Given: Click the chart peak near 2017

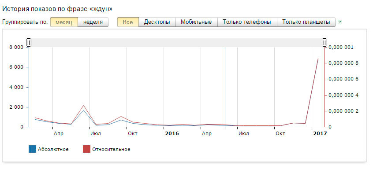Looking at the screenshot, I should [318, 59].
